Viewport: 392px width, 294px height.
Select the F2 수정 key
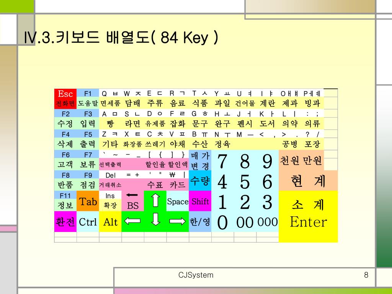pyautogui.click(x=65, y=119)
